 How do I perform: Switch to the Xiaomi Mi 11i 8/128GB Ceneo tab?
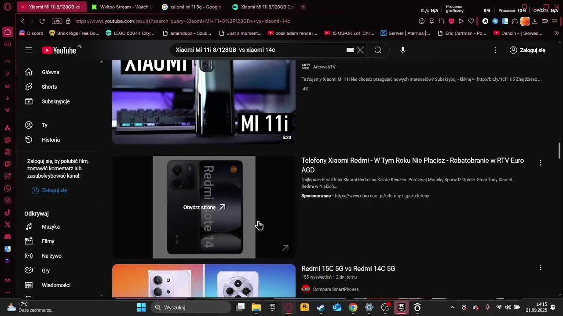tap(262, 7)
